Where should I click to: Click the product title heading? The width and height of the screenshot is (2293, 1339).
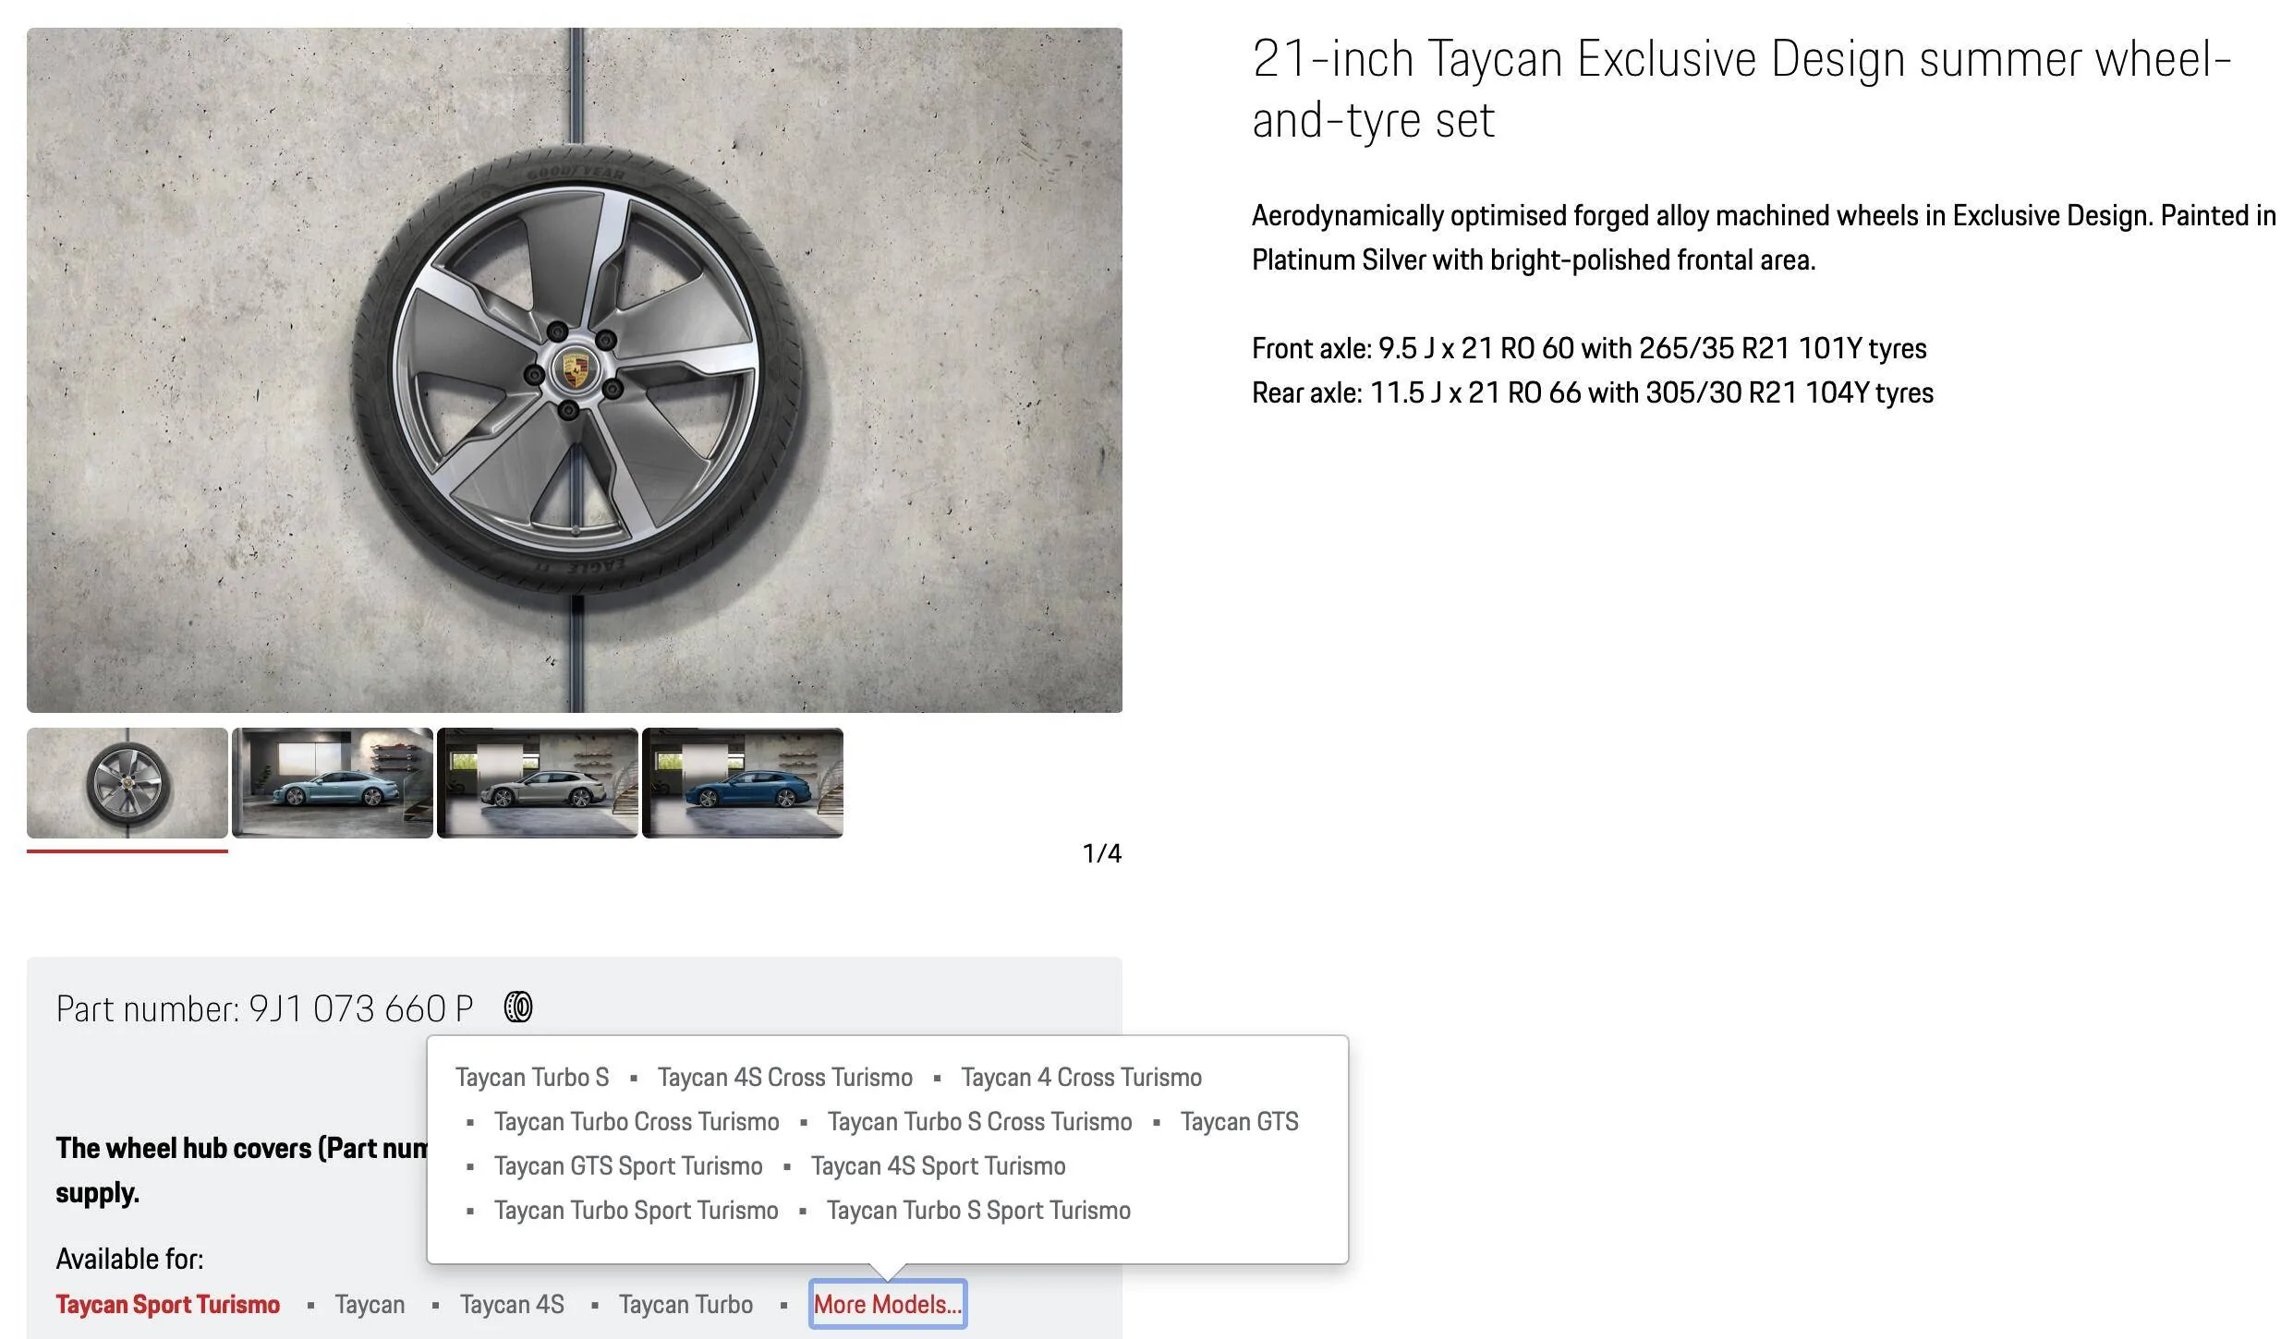[x=1741, y=89]
